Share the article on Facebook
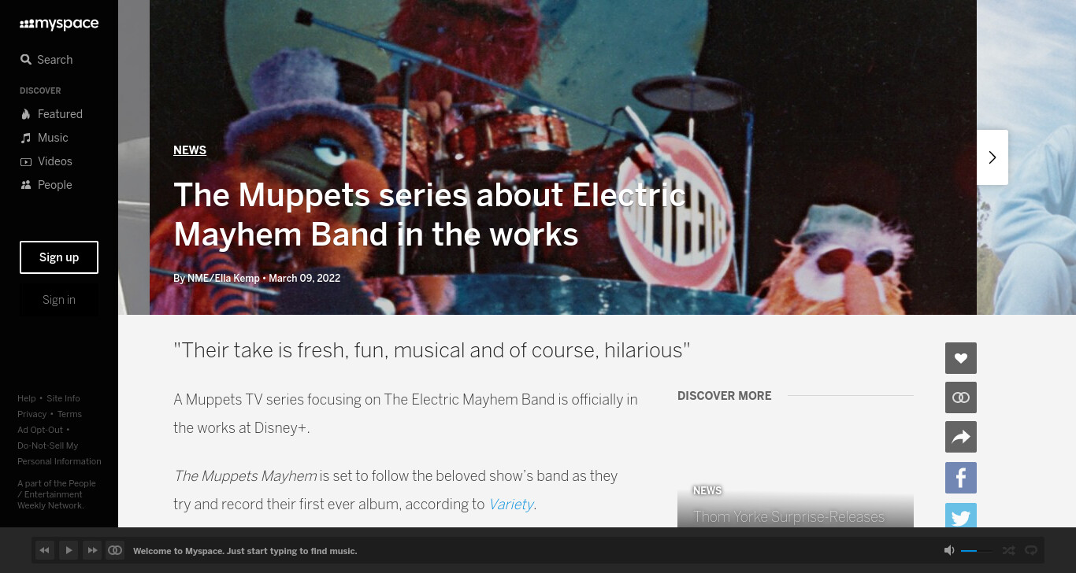 pyautogui.click(x=961, y=478)
